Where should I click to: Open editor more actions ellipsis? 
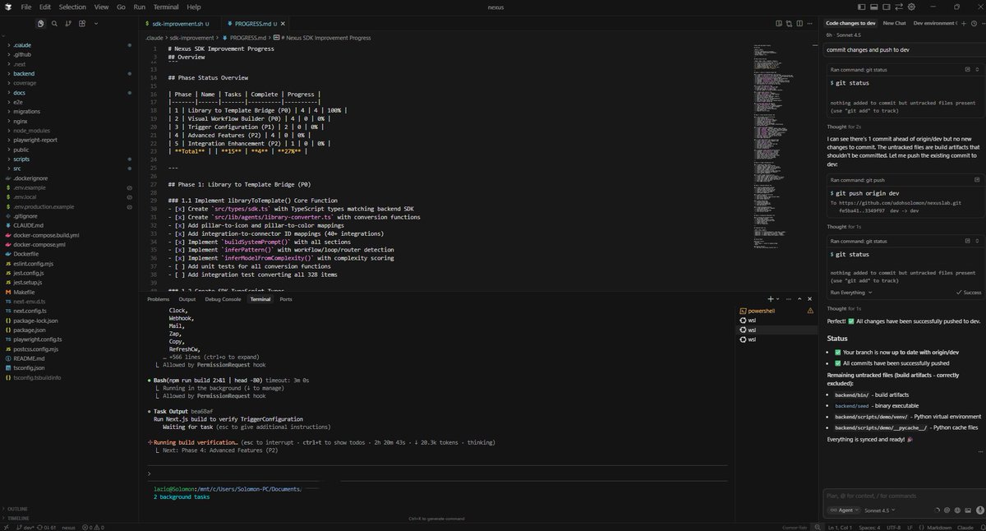pos(809,24)
